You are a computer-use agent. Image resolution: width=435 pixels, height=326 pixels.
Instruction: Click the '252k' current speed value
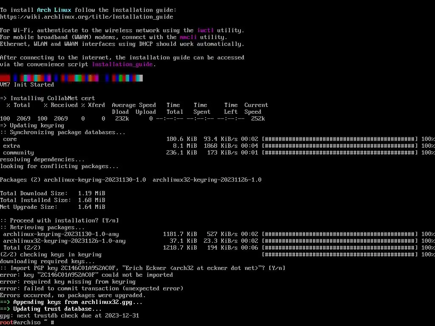tap(258, 119)
